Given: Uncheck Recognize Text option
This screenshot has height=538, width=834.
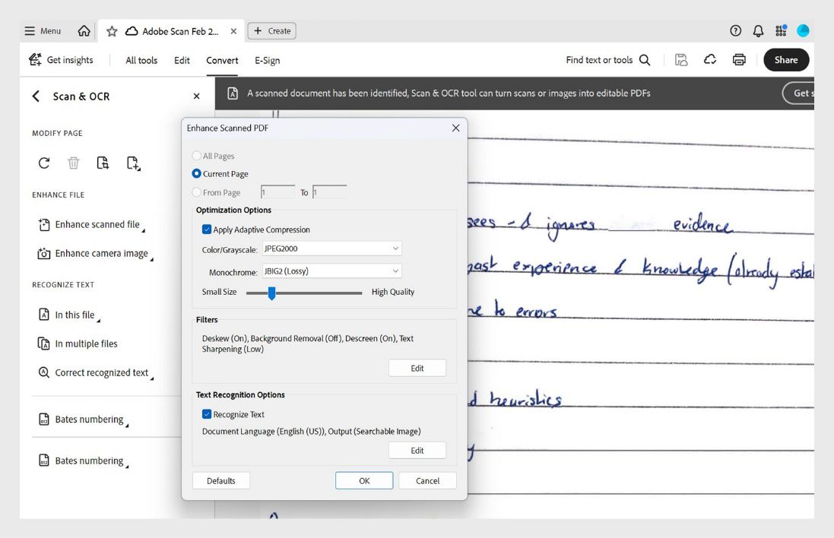Looking at the screenshot, I should 205,413.
